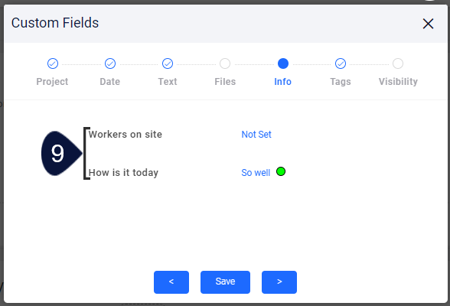Click the green status color dot
The width and height of the screenshot is (450, 306).
coord(281,171)
